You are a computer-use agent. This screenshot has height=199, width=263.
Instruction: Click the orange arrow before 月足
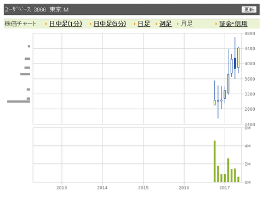click(x=178, y=24)
